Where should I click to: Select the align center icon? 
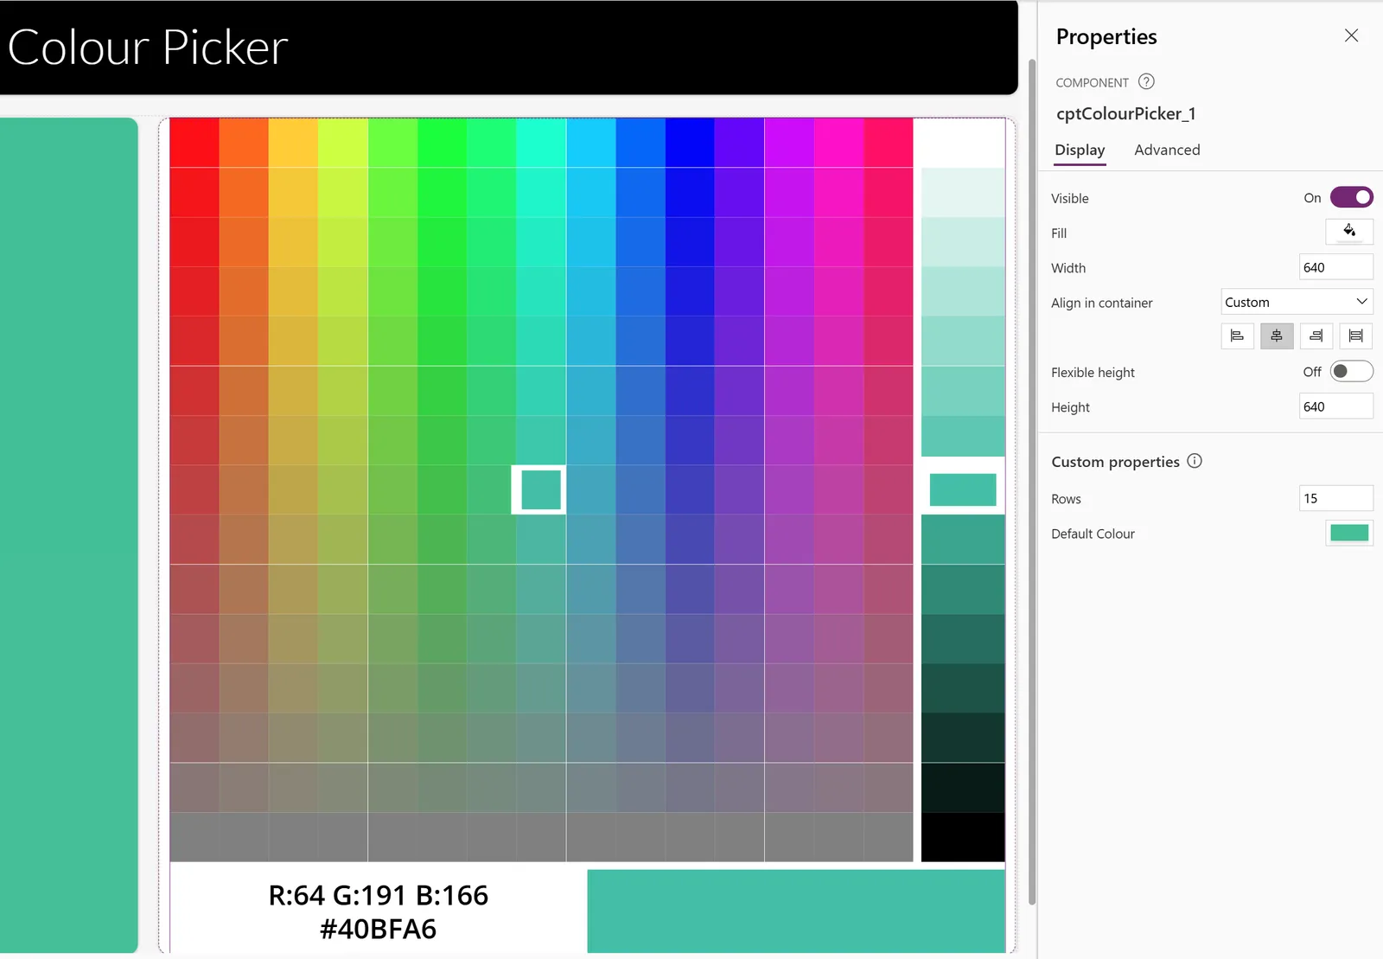pos(1277,336)
